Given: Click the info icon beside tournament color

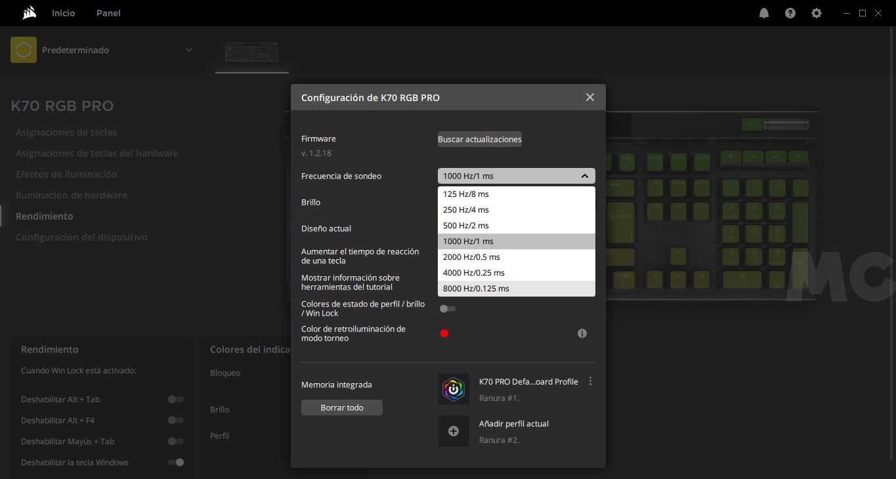Looking at the screenshot, I should click(582, 333).
